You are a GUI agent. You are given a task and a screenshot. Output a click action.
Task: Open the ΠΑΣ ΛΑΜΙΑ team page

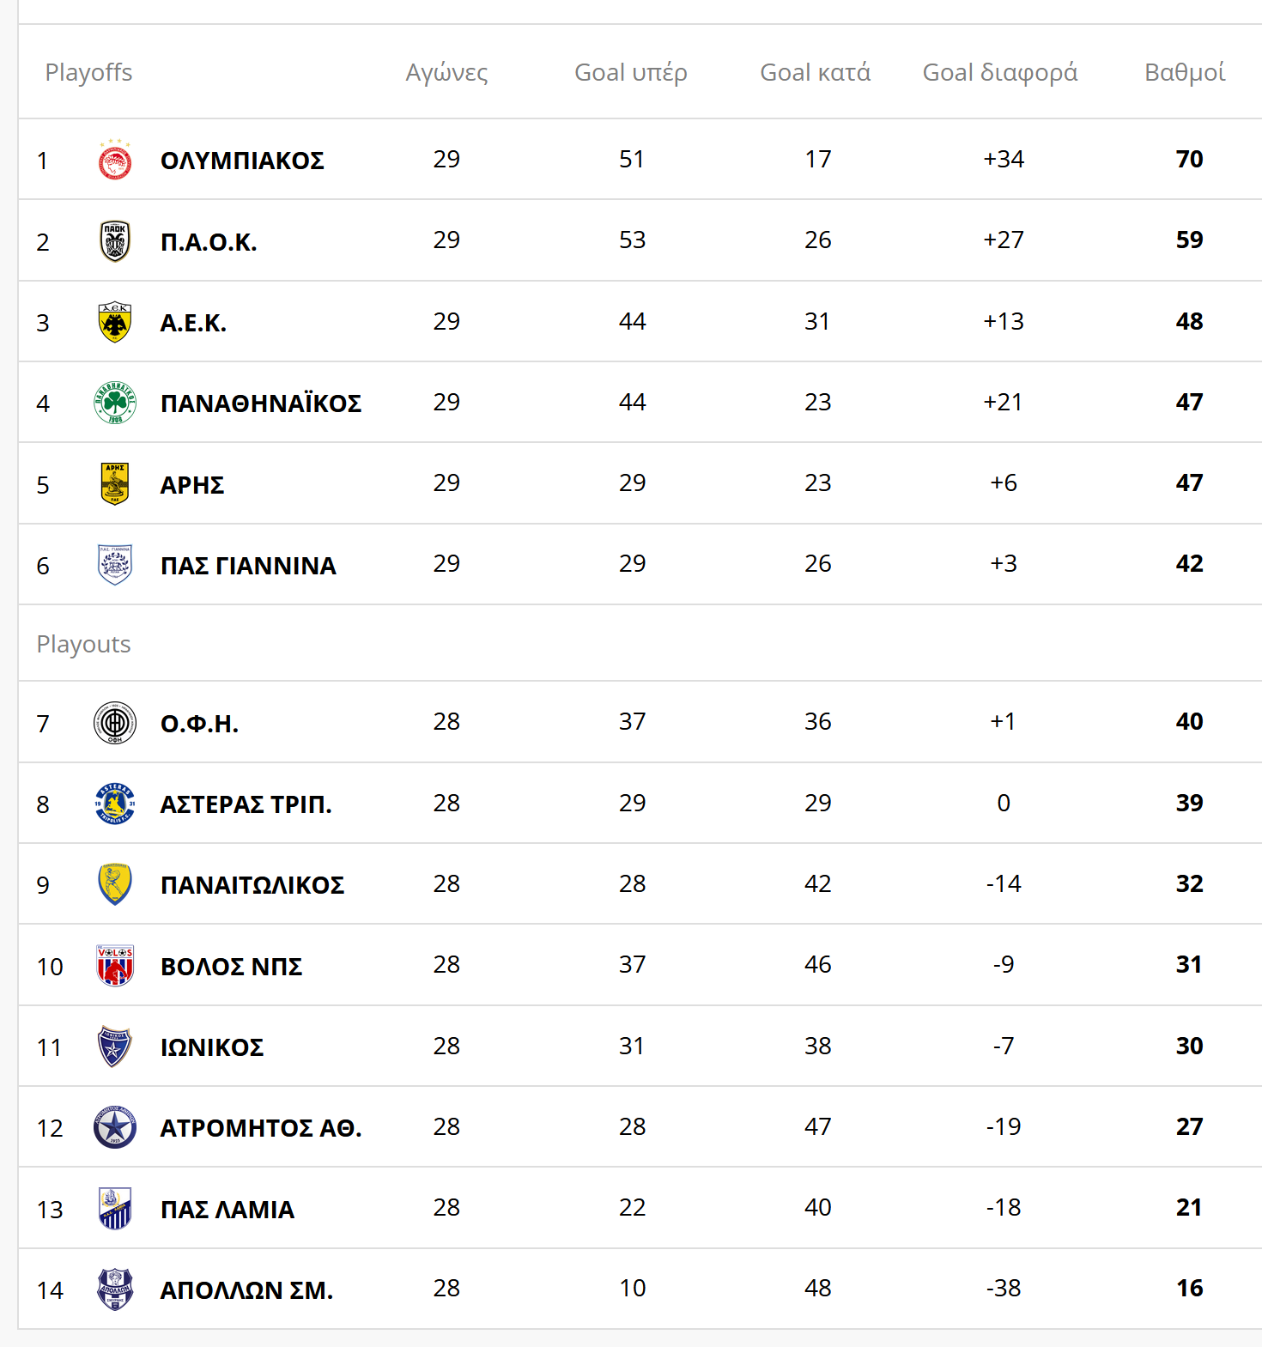pos(228,1210)
